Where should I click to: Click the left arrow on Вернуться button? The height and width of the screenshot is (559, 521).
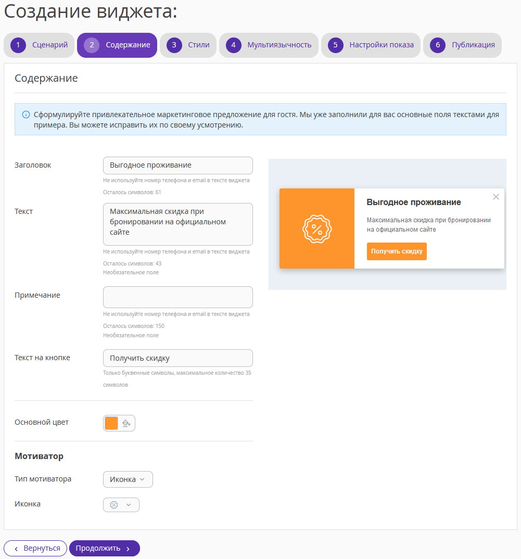click(x=16, y=549)
